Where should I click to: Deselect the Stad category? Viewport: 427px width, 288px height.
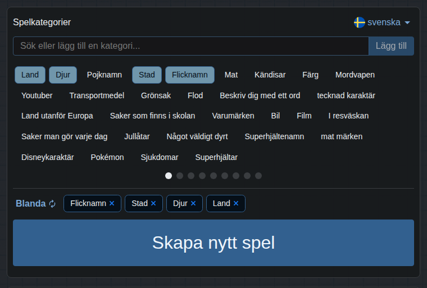click(147, 75)
